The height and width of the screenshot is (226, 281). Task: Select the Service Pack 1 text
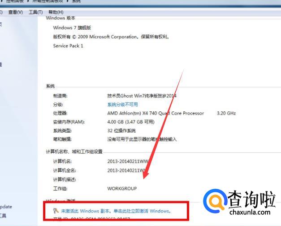point(68,46)
